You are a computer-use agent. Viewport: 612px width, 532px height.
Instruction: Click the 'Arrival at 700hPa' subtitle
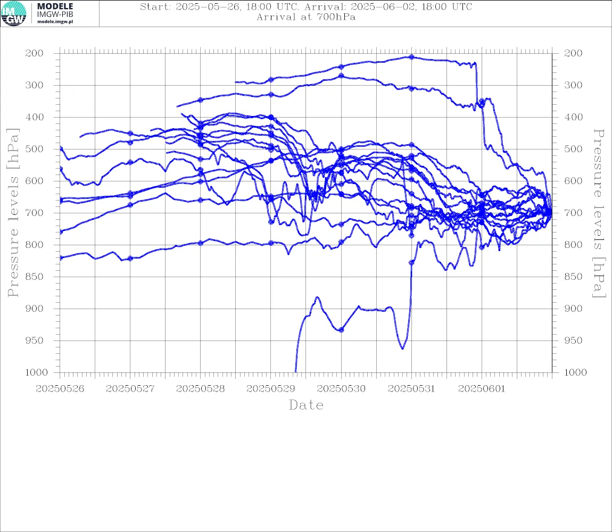(x=306, y=17)
